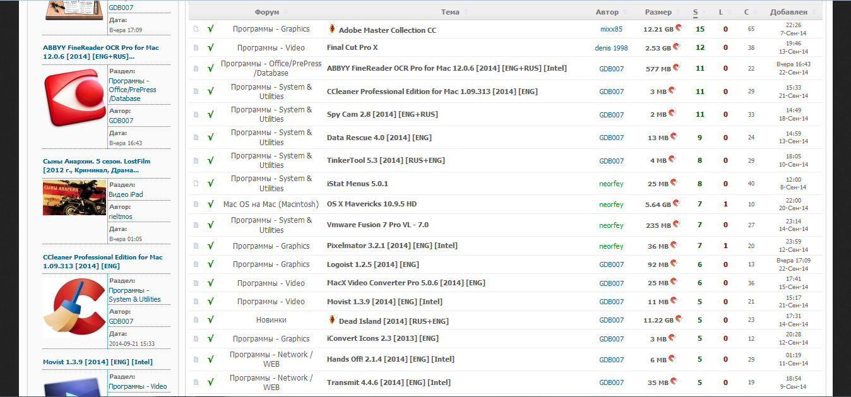Click the green checkmark in the iConvert Icons row

click(211, 339)
